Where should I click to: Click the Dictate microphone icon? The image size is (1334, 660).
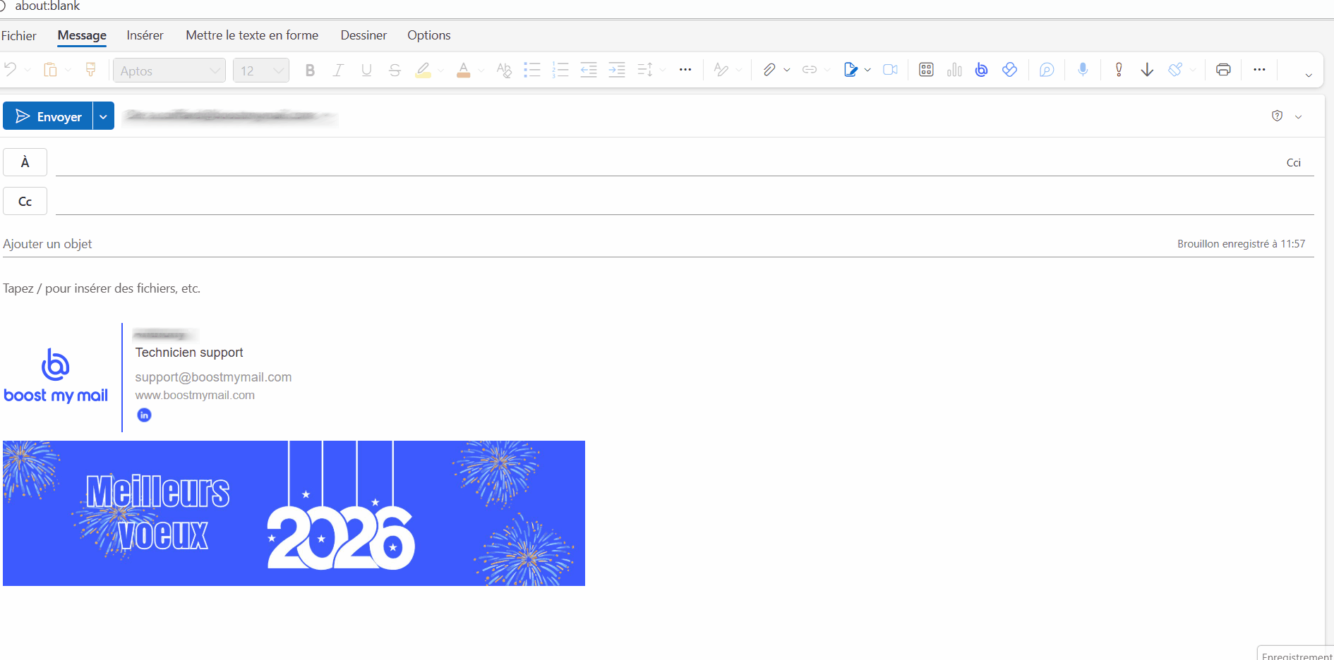(x=1083, y=70)
